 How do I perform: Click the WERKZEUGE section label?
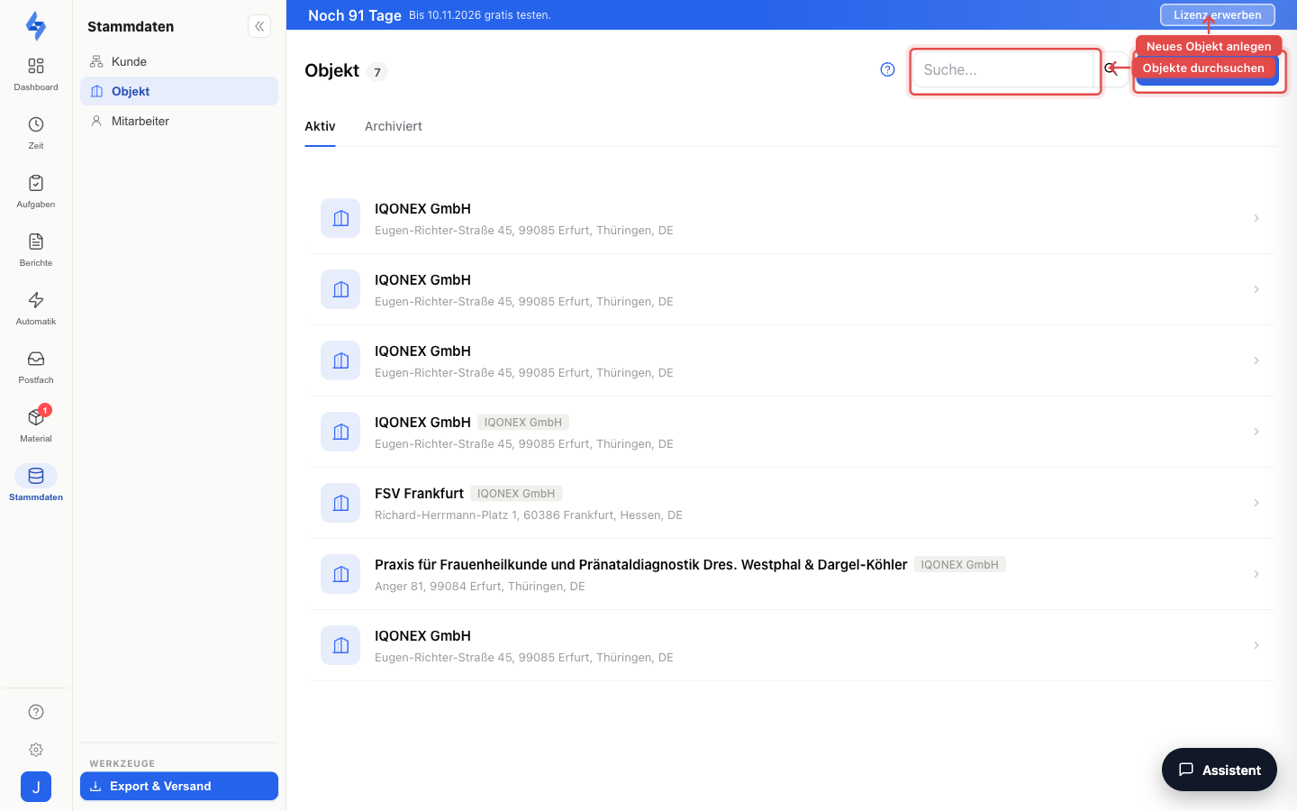tap(122, 763)
